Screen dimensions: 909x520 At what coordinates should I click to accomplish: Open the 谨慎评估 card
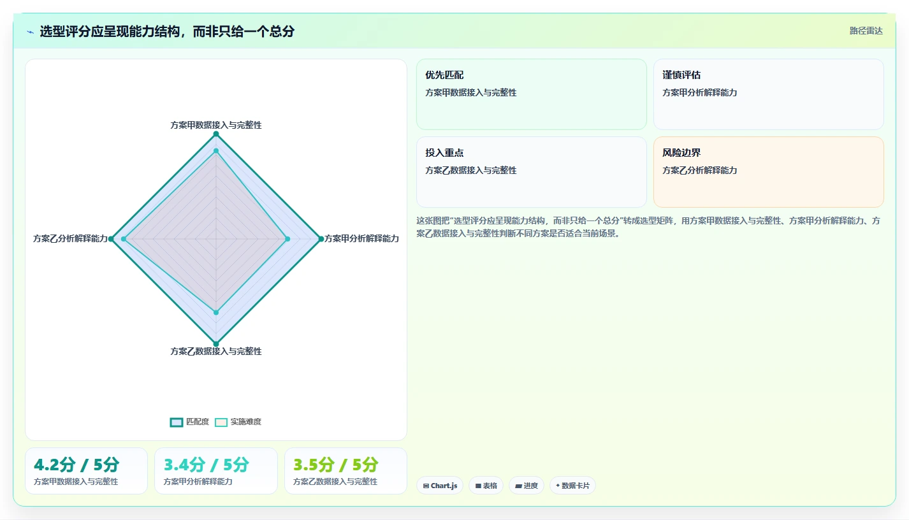pos(768,94)
